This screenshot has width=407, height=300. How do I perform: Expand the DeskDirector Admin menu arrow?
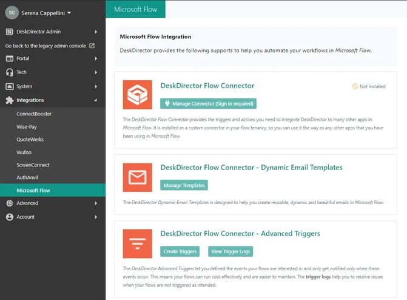coord(96,32)
